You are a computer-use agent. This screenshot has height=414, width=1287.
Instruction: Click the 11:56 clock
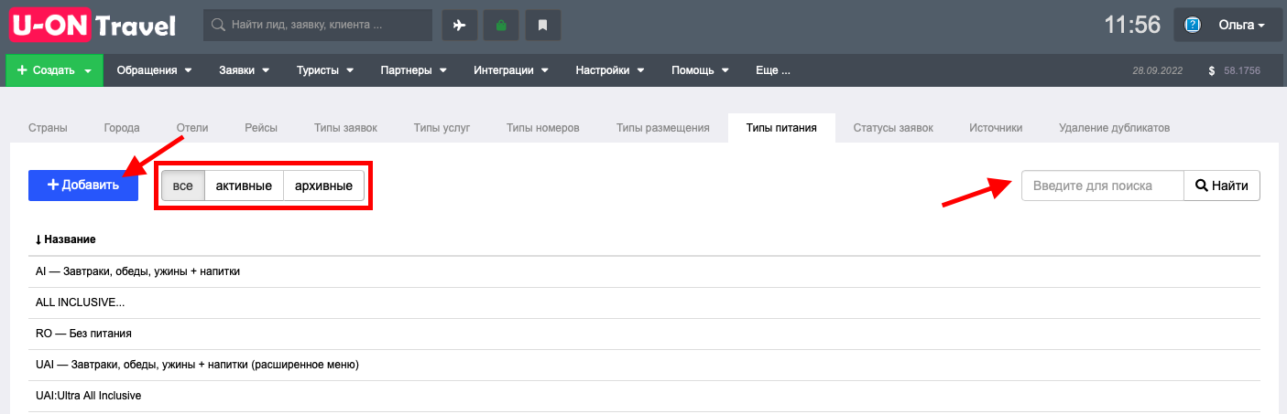[1132, 25]
